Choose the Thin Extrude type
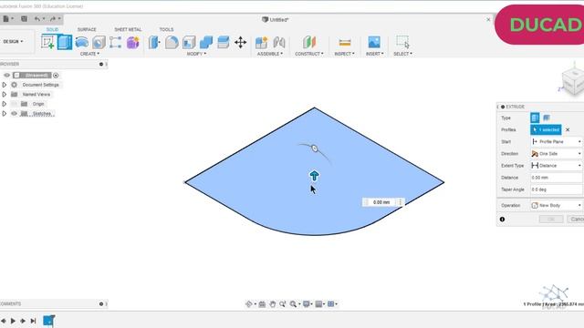The width and height of the screenshot is (584, 328). (x=547, y=118)
